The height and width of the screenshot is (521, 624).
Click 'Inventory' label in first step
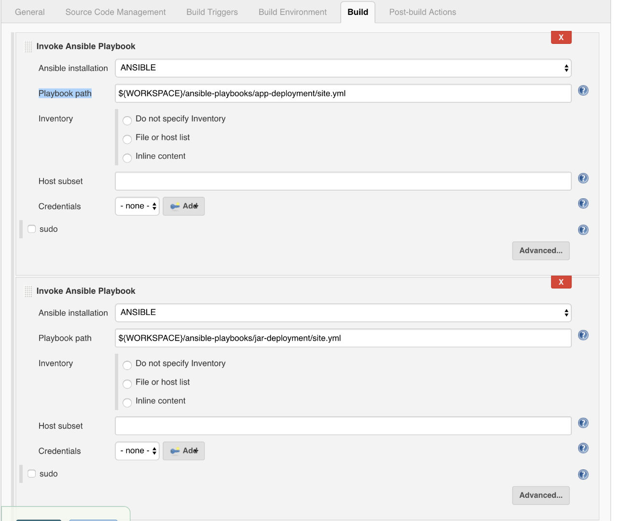pos(55,119)
